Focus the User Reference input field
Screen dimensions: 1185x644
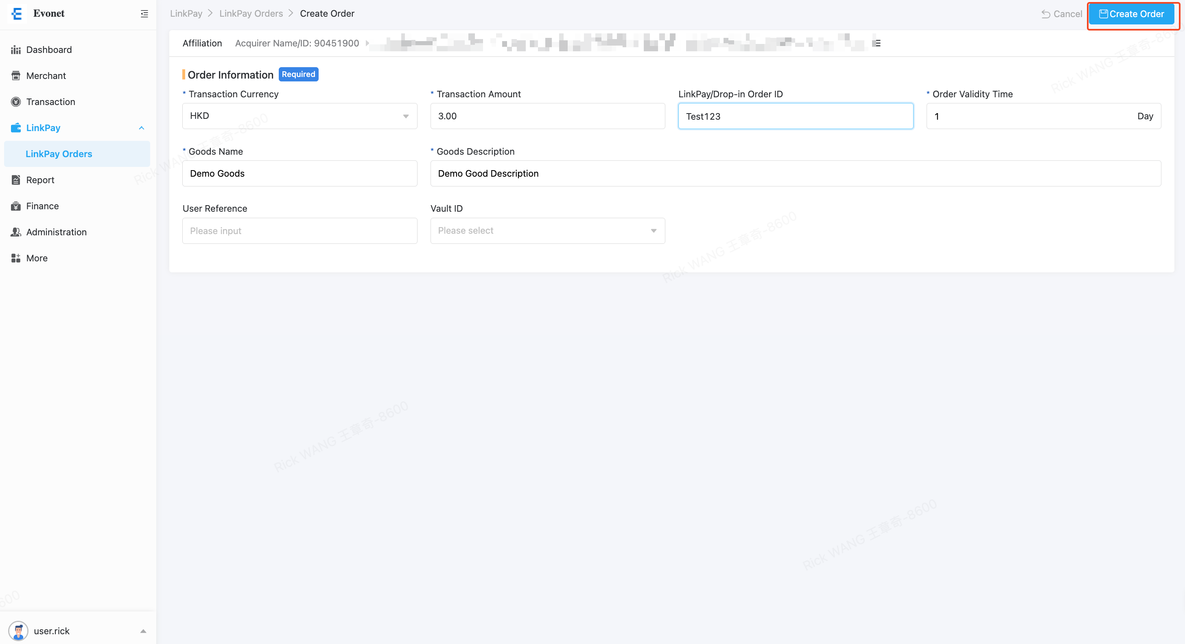coord(299,231)
